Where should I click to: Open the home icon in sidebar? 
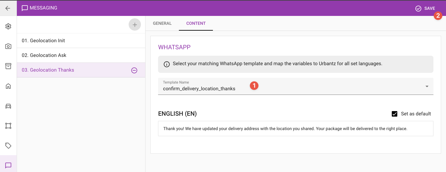(8, 86)
